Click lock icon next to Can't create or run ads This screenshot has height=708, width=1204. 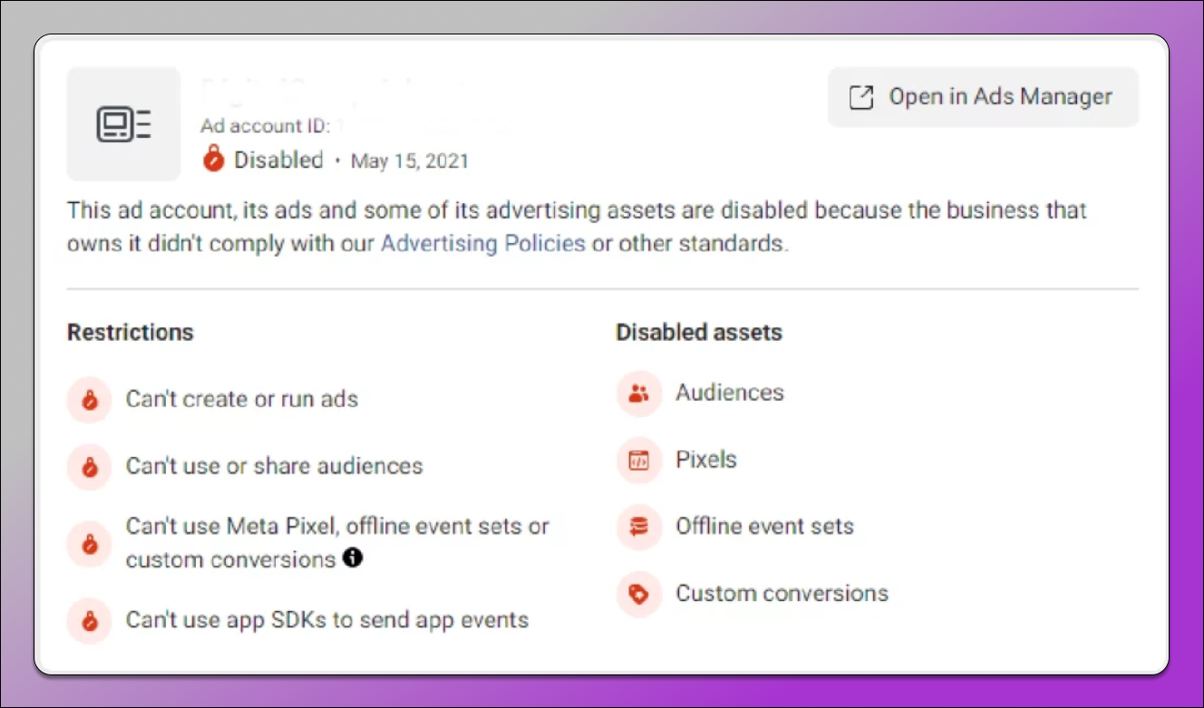point(90,400)
